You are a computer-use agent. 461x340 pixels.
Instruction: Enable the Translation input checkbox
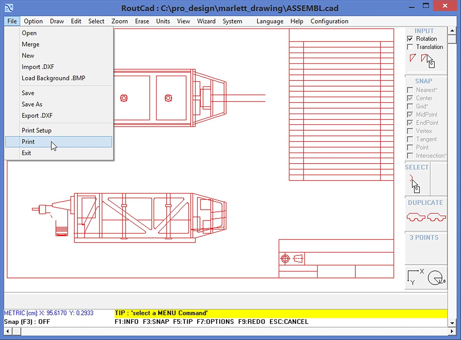(410, 47)
